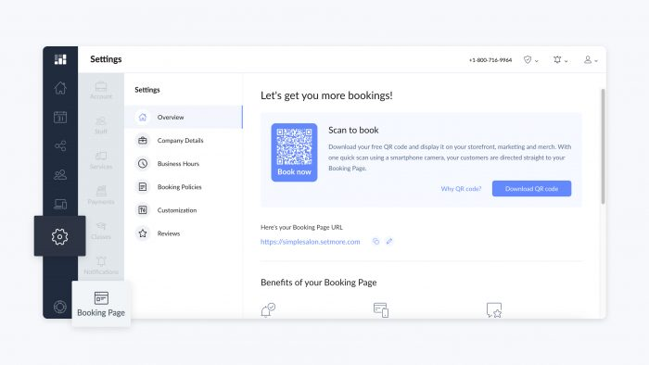Image resolution: width=649 pixels, height=365 pixels.
Task: Click the Booking Policies document icon
Action: (143, 187)
